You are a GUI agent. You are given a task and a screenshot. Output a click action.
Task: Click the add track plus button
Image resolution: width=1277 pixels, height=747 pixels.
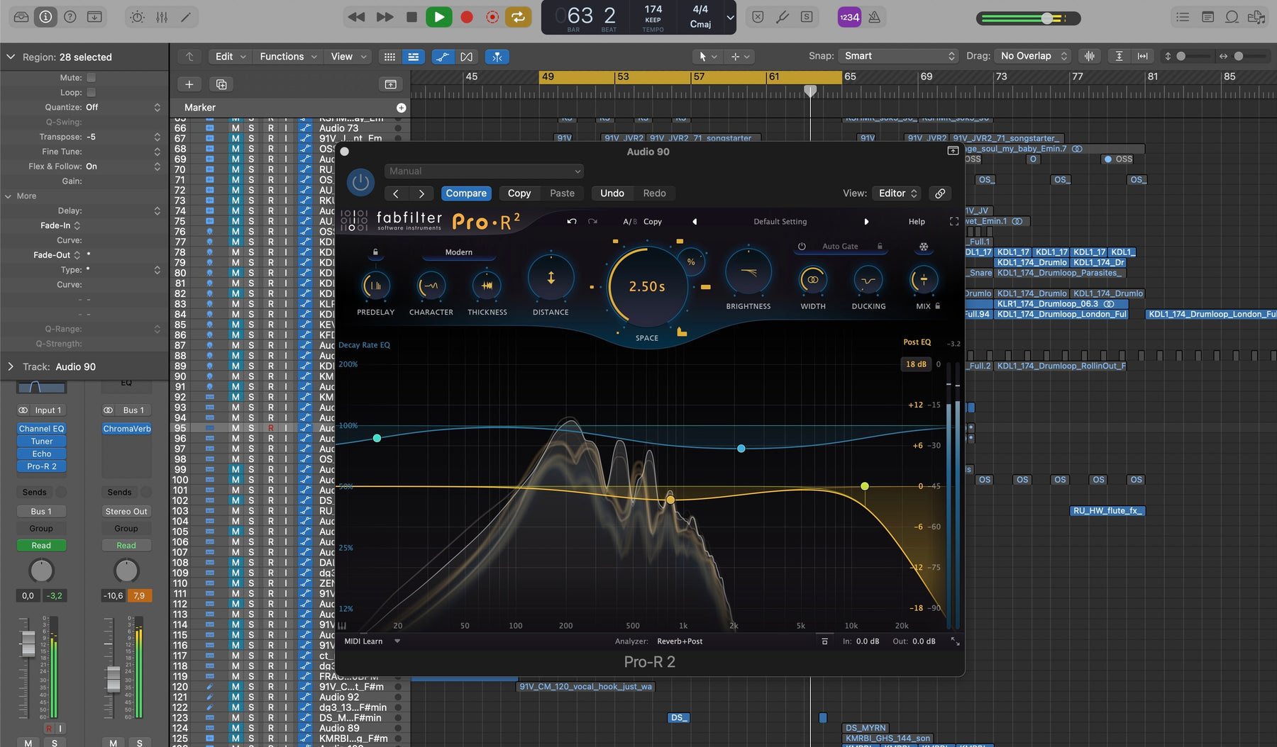coord(189,84)
